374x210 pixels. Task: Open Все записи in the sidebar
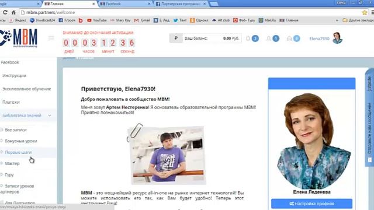click(16, 130)
